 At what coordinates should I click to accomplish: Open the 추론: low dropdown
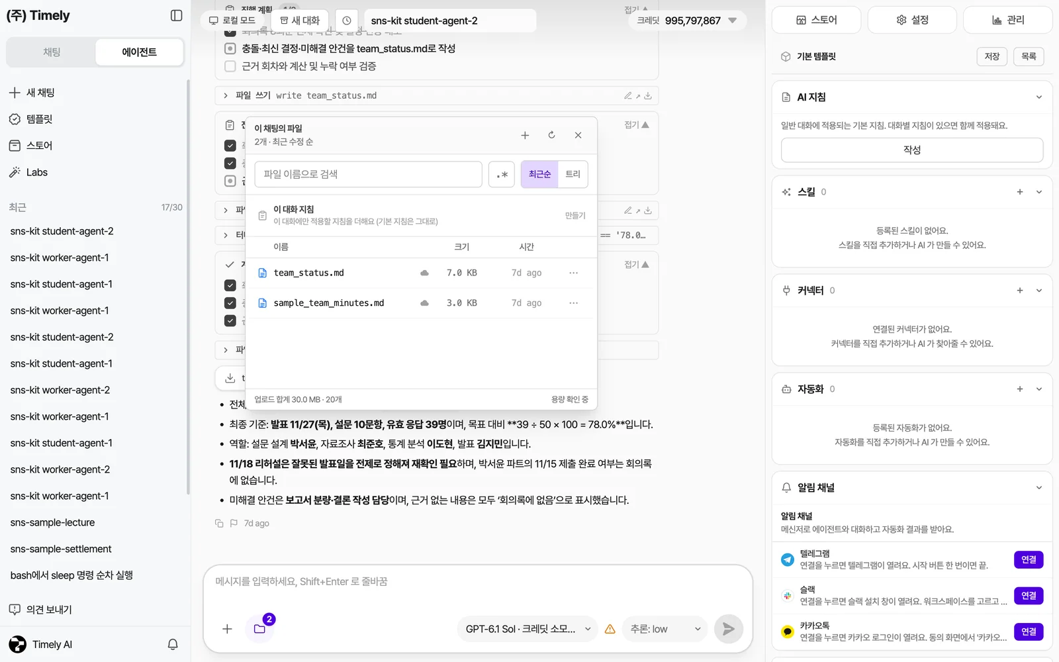pos(666,629)
